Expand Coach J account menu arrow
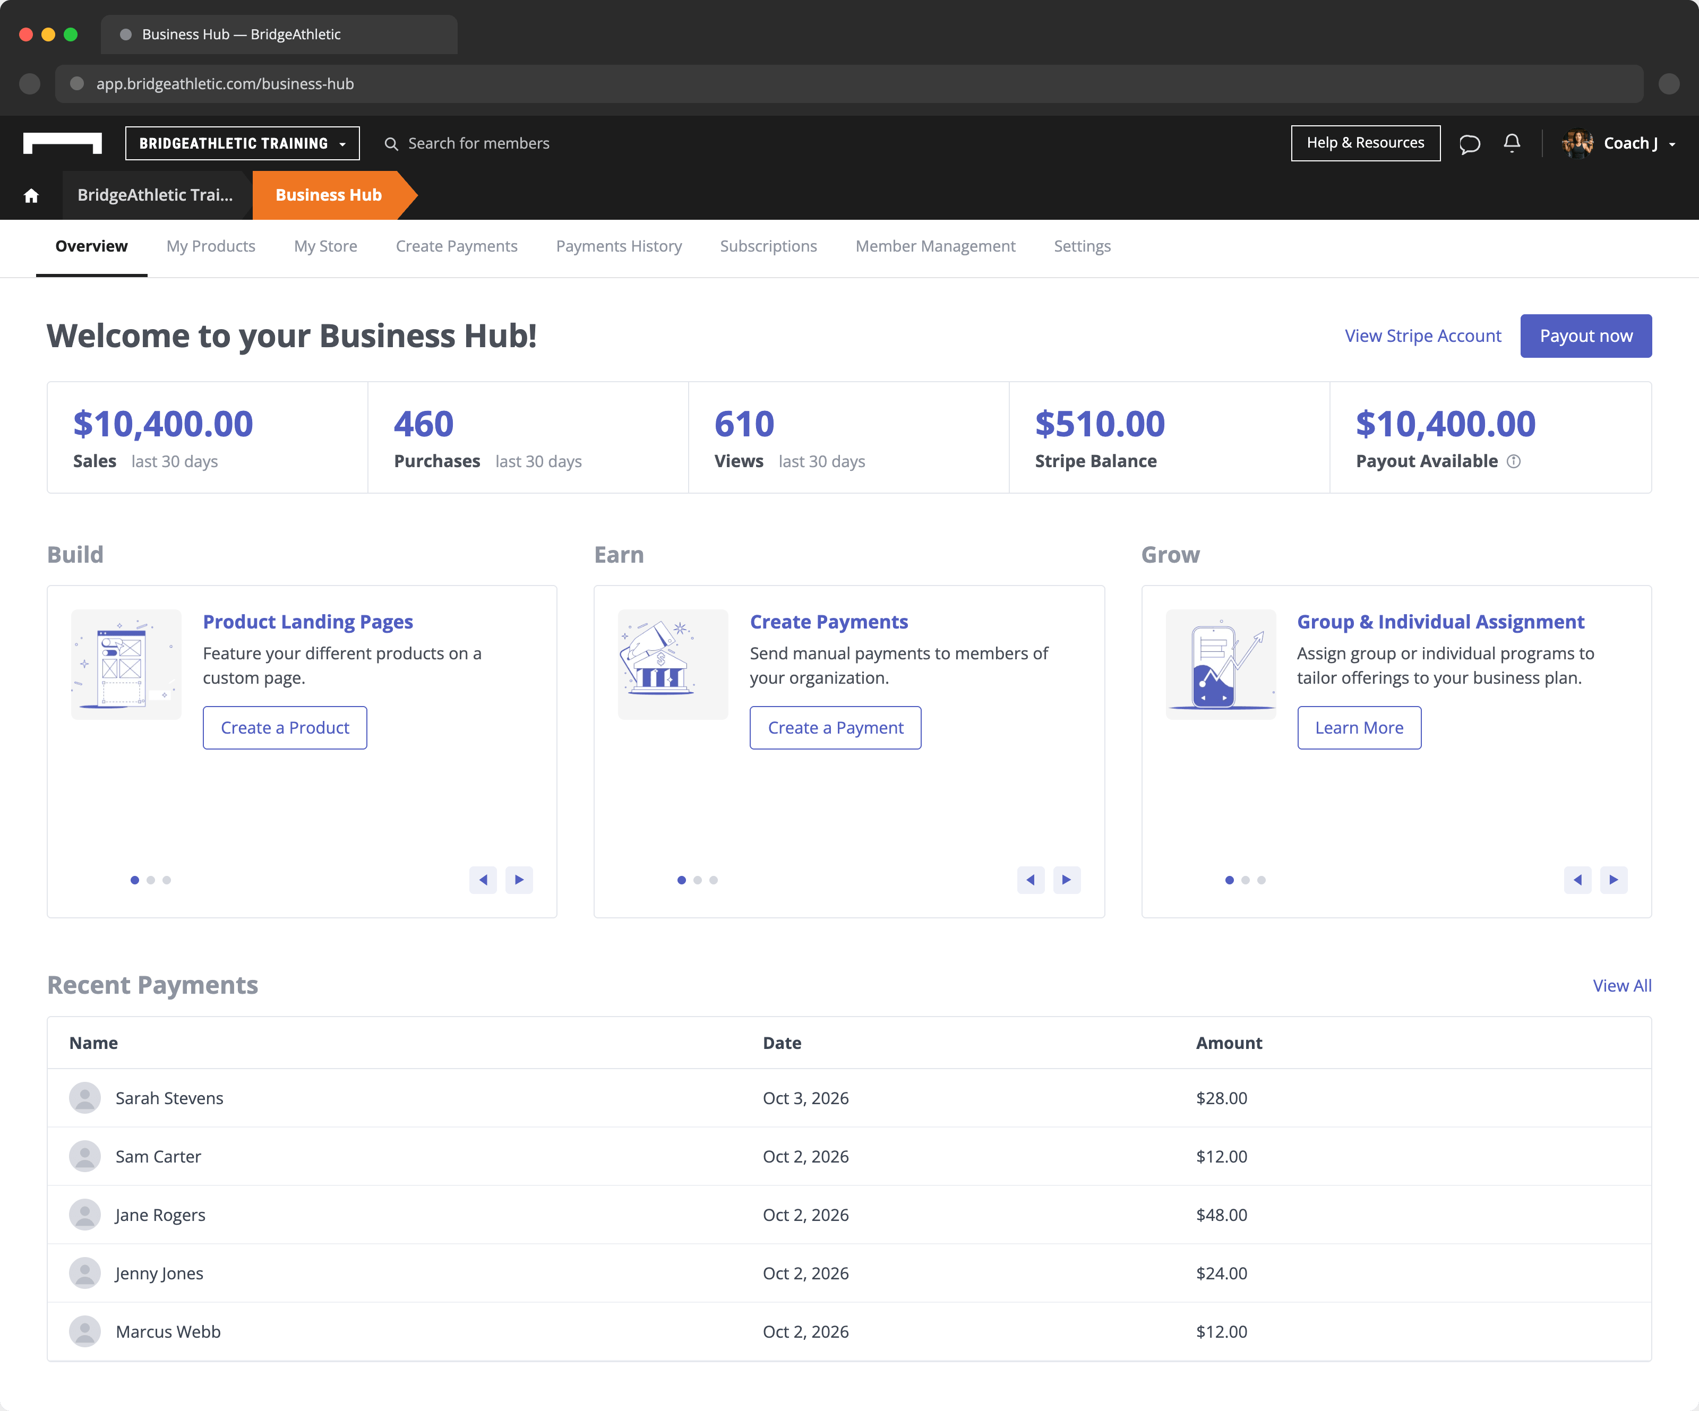 pos(1672,145)
